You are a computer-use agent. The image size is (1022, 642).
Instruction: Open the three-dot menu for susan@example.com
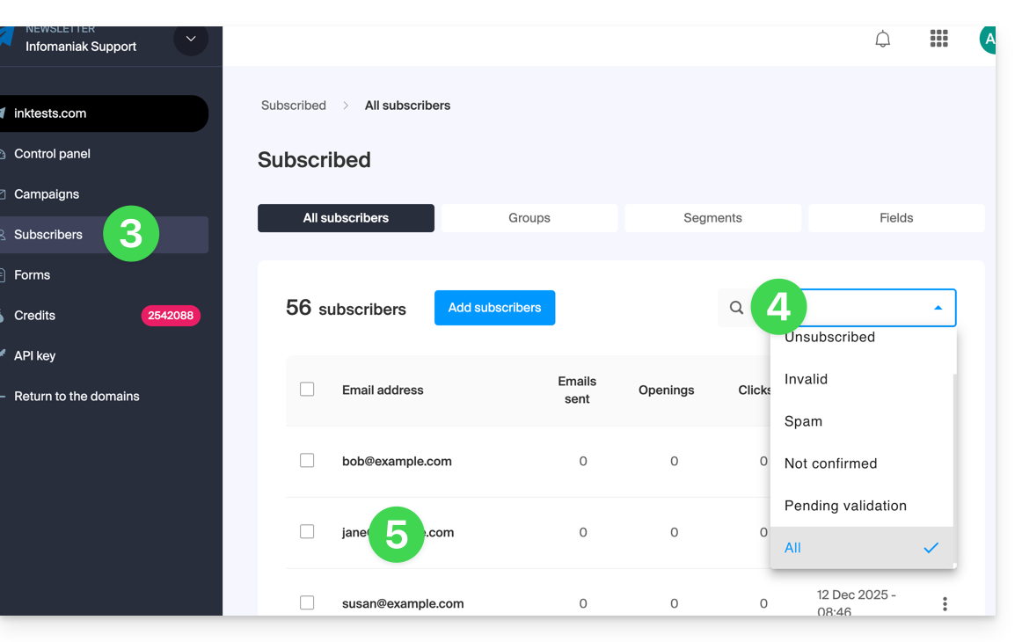click(945, 604)
